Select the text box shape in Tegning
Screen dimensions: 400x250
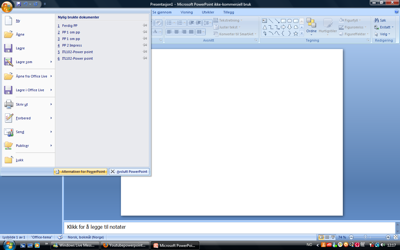click(x=265, y=21)
